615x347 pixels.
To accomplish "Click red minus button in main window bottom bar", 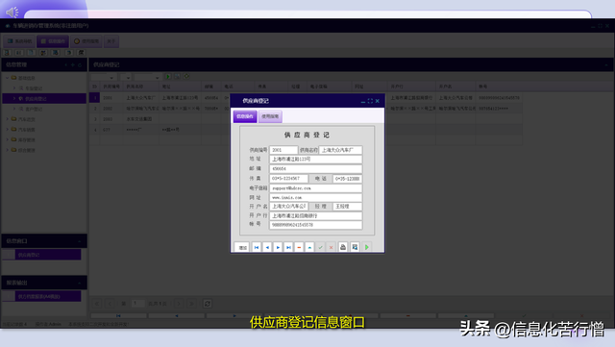I will [407, 315].
